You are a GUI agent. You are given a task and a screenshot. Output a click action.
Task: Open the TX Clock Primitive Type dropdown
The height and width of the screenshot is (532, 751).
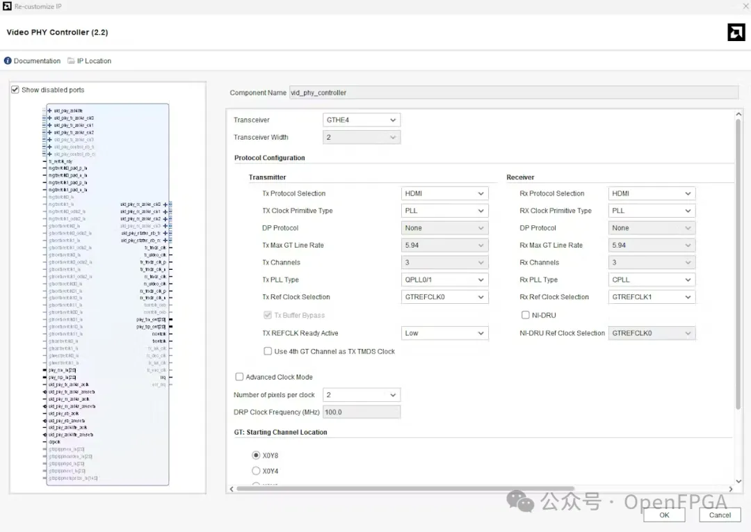(x=444, y=211)
